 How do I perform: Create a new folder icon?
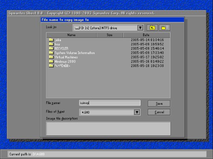click(x=164, y=28)
